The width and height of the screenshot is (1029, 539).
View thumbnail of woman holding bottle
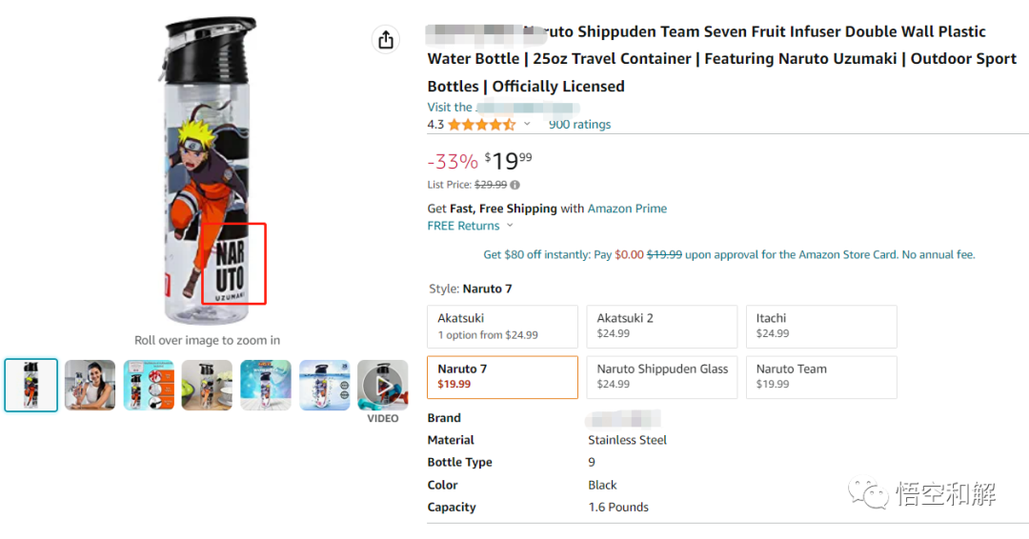coord(91,385)
